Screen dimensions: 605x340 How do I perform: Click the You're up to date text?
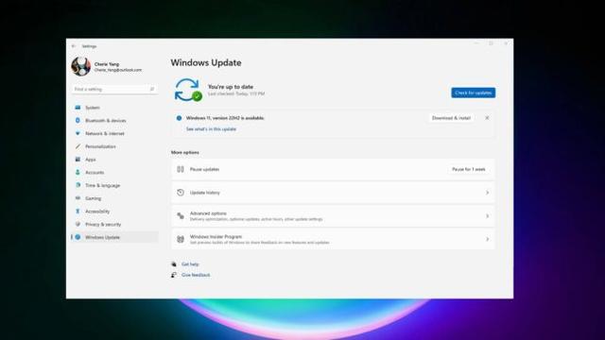pos(231,87)
